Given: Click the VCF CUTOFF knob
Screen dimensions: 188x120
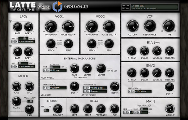Looking at the screenshot, I should 133,26.
